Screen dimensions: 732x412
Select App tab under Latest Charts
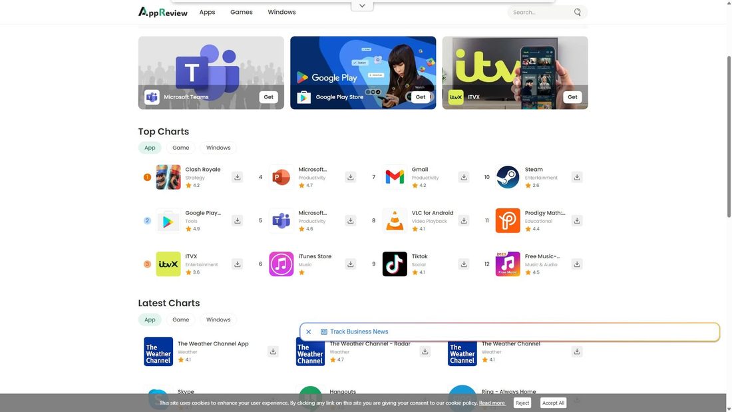point(150,319)
